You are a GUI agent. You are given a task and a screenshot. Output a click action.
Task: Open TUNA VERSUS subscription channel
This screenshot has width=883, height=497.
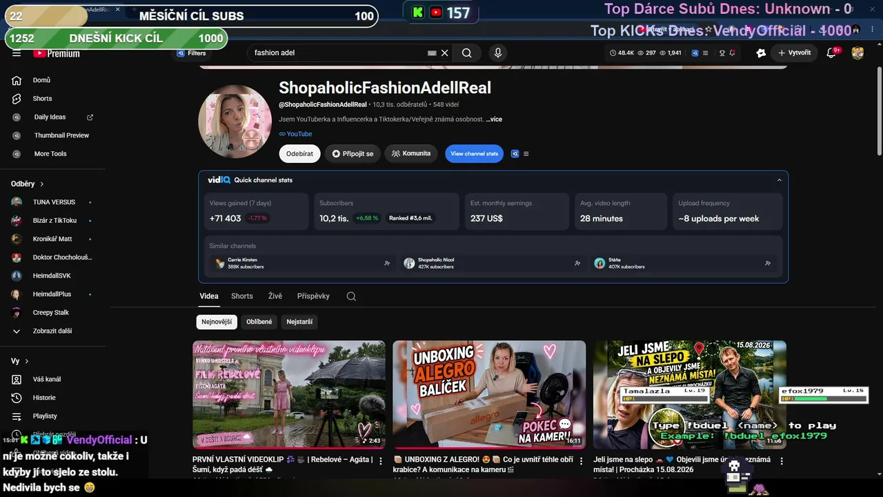(52, 202)
